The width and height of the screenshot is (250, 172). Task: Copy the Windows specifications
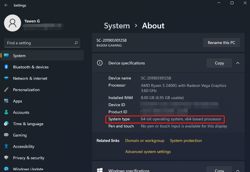click(x=219, y=170)
